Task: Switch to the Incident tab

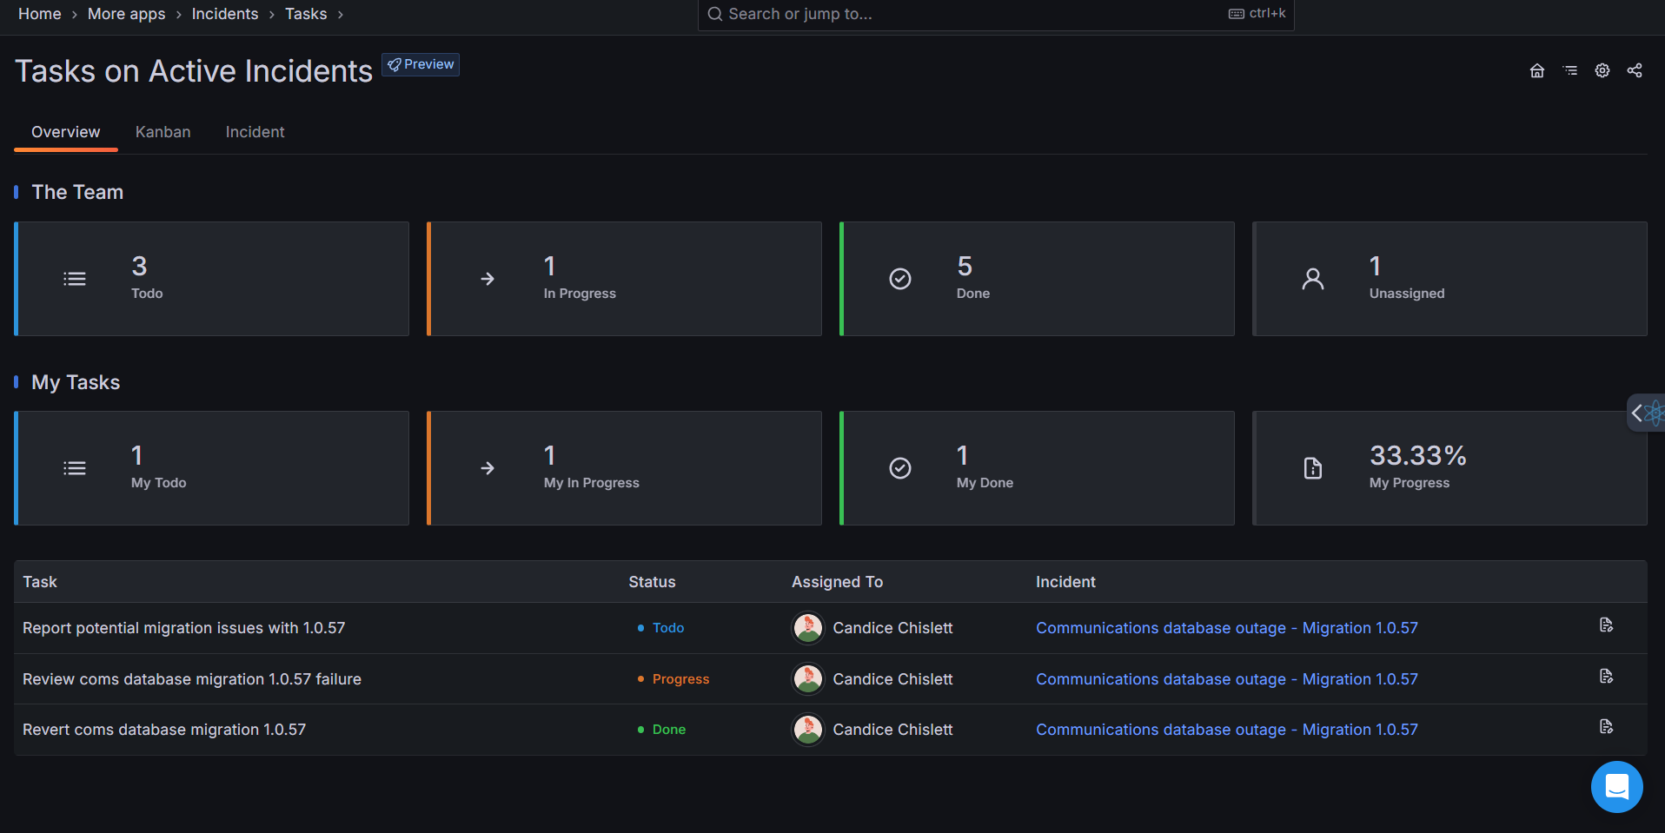Action: click(x=255, y=132)
